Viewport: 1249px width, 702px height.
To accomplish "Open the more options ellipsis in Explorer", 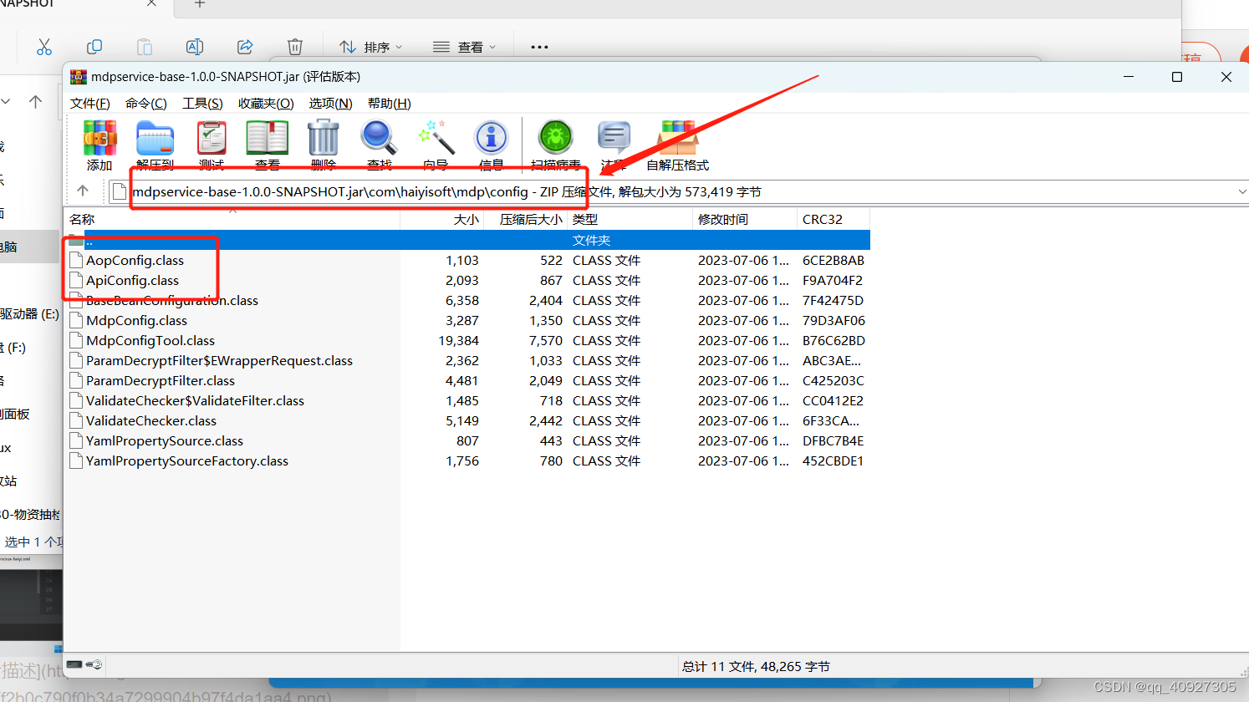I will tap(539, 47).
